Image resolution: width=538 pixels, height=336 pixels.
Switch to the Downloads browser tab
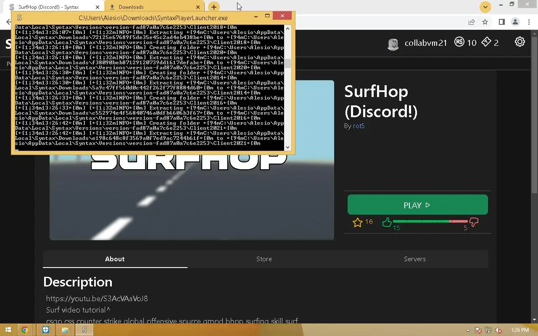pyautogui.click(x=154, y=7)
